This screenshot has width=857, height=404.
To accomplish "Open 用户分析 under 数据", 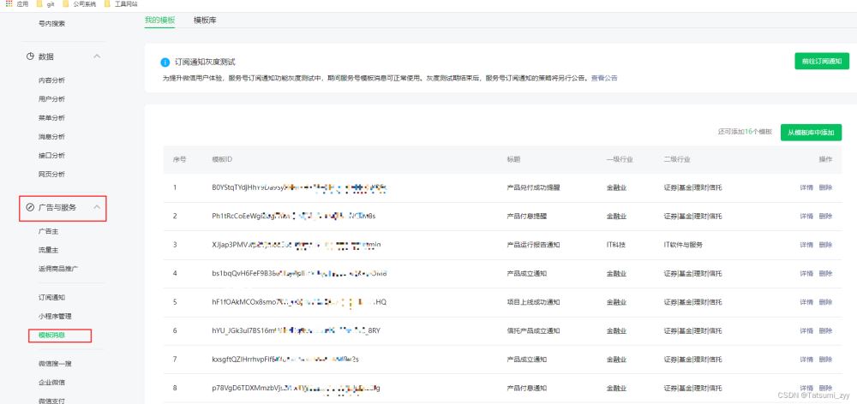I will tap(51, 99).
